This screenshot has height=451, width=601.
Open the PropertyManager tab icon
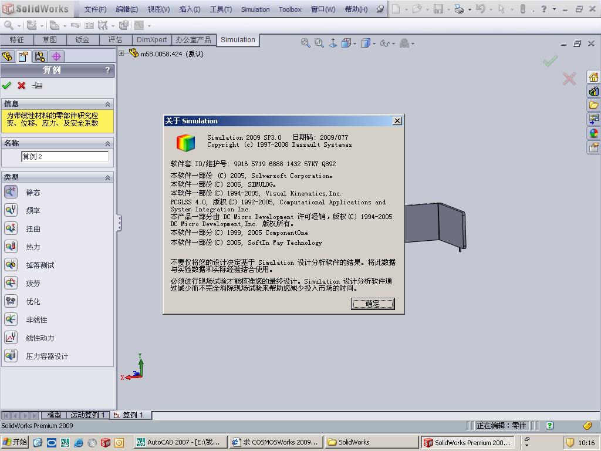tap(23, 57)
